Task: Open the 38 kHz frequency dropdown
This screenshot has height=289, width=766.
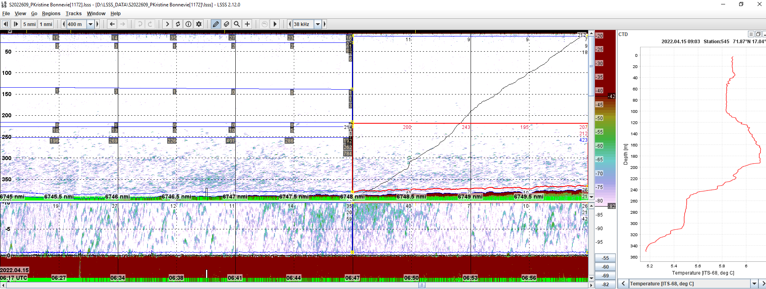Action: (318, 24)
